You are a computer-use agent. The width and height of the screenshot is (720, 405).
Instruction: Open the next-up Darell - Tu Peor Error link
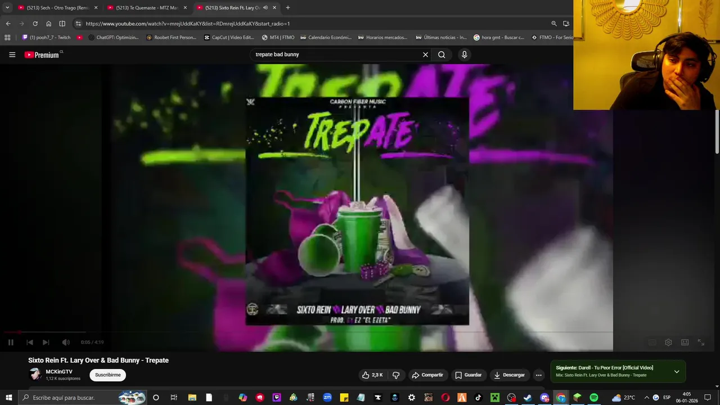(605, 368)
